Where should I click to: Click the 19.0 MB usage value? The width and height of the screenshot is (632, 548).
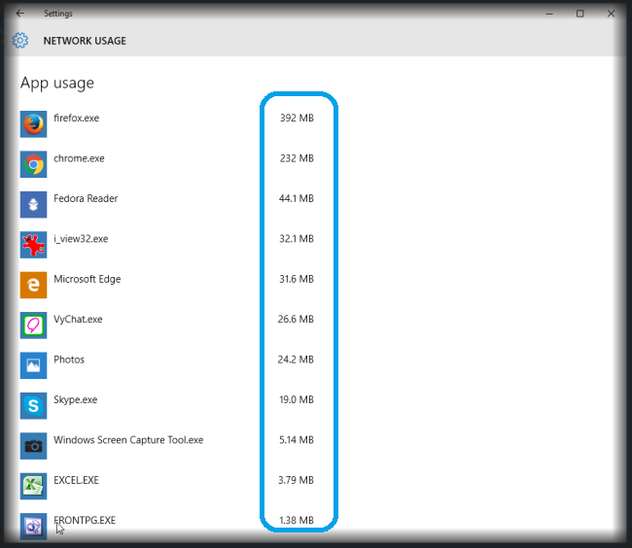[297, 400]
